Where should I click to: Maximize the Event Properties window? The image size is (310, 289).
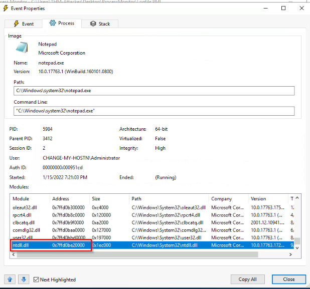tap(283, 8)
